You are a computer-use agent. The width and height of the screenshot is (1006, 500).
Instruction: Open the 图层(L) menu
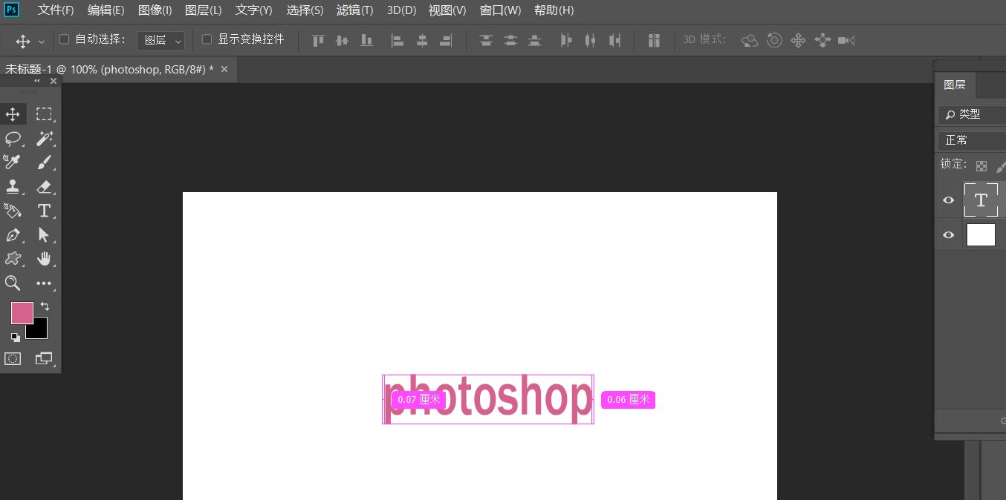point(203,10)
